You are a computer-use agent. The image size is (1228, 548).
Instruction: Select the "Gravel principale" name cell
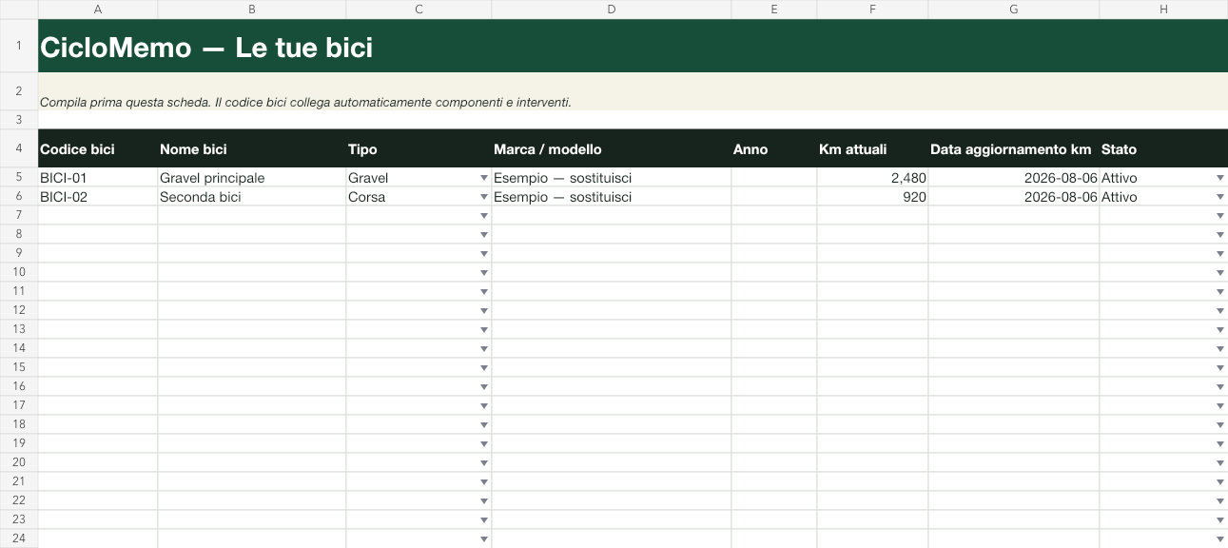pyautogui.click(x=252, y=178)
